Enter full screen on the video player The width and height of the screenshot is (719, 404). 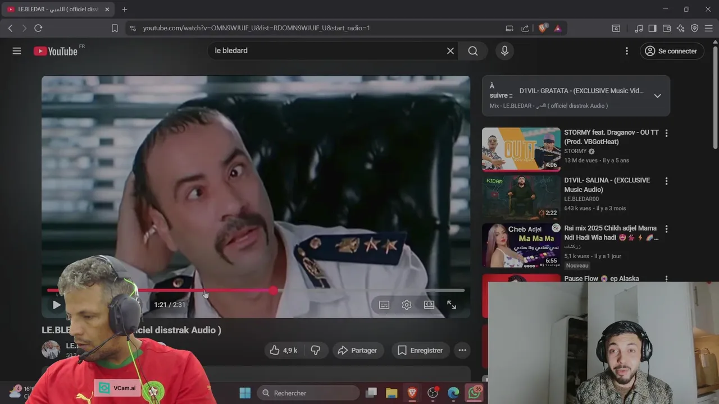[452, 305]
